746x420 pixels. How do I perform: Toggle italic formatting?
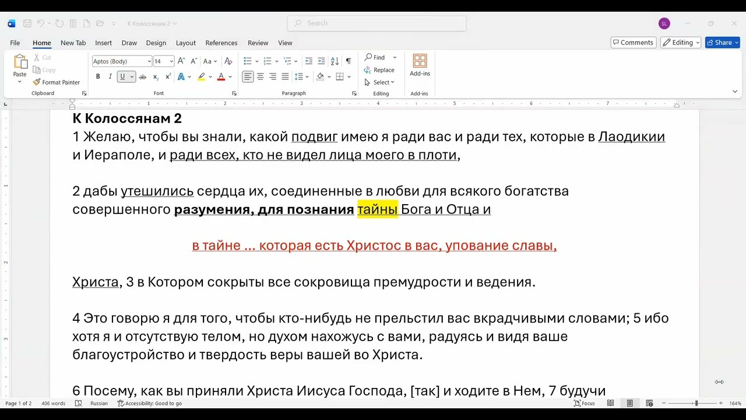[x=110, y=76]
